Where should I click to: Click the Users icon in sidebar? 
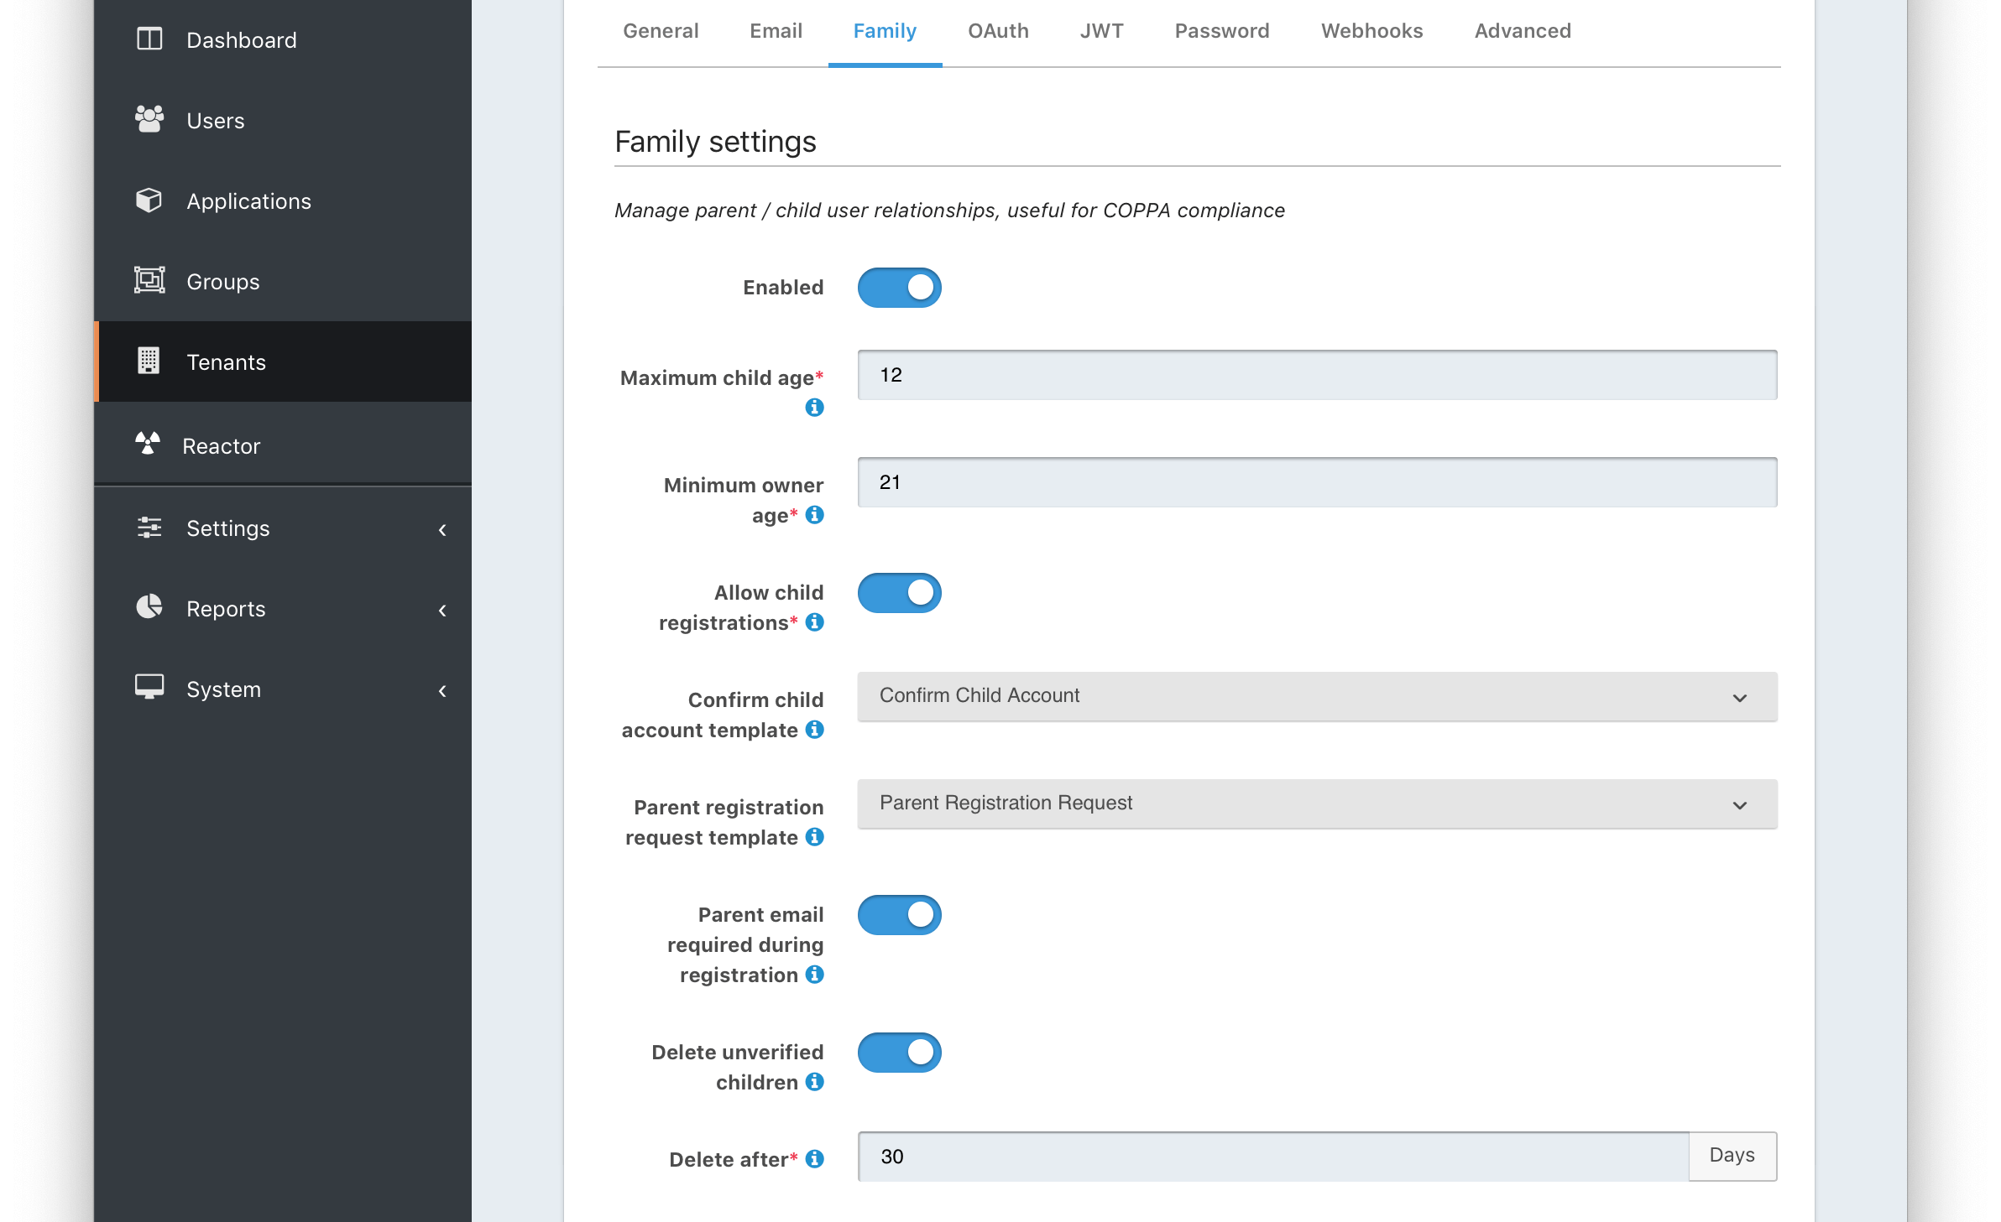(x=149, y=120)
